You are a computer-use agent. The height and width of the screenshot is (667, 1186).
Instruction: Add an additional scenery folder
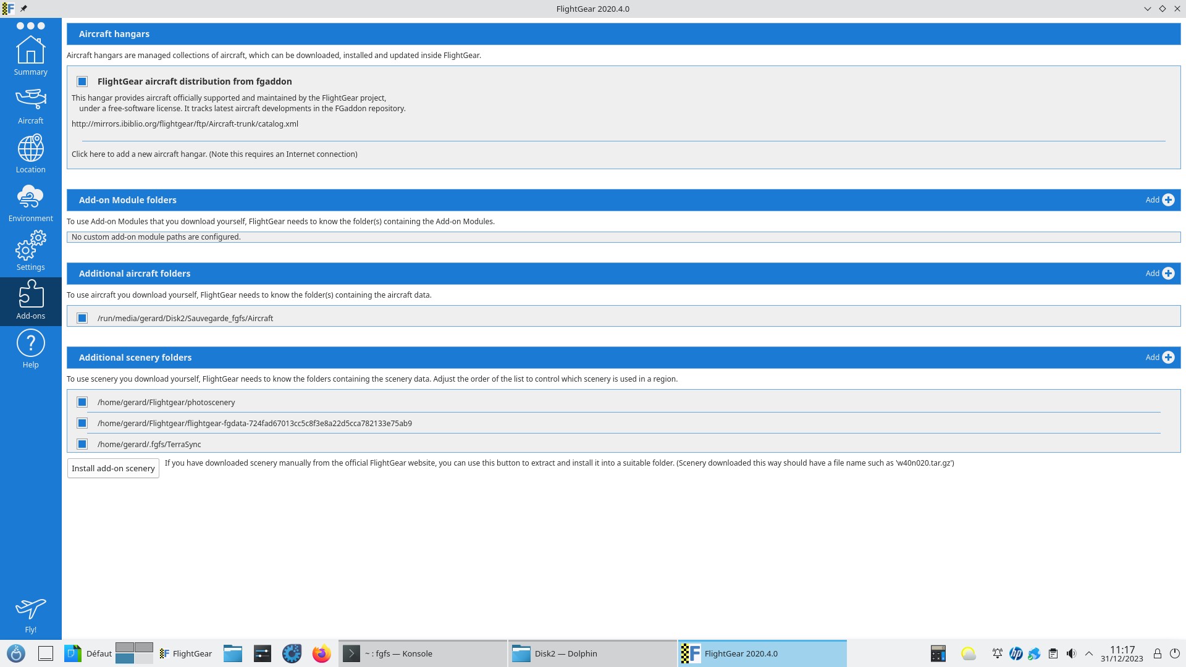coord(1159,358)
